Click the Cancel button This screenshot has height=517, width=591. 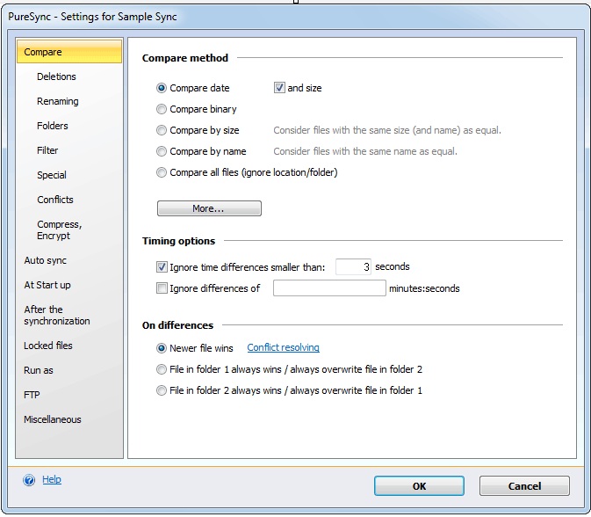(x=524, y=486)
